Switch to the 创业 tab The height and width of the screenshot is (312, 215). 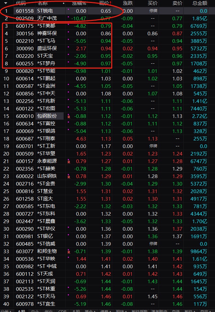click(x=48, y=311)
